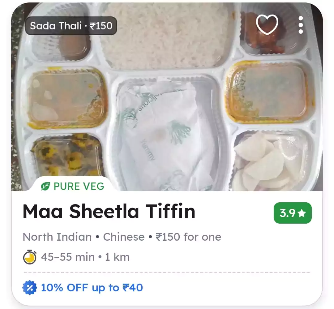Viewport: 334px width, 309px height.
Task: Select the PURE VEG badge text
Action: [x=79, y=186]
